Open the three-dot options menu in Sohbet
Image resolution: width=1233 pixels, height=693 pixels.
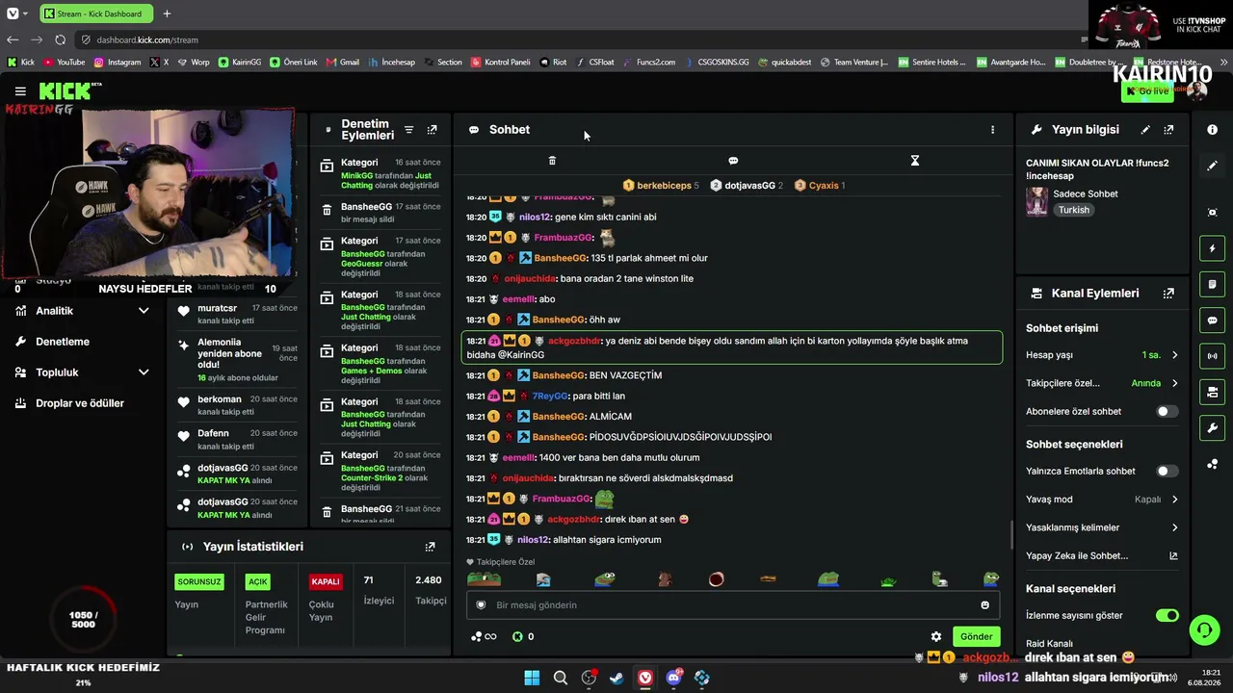992,130
